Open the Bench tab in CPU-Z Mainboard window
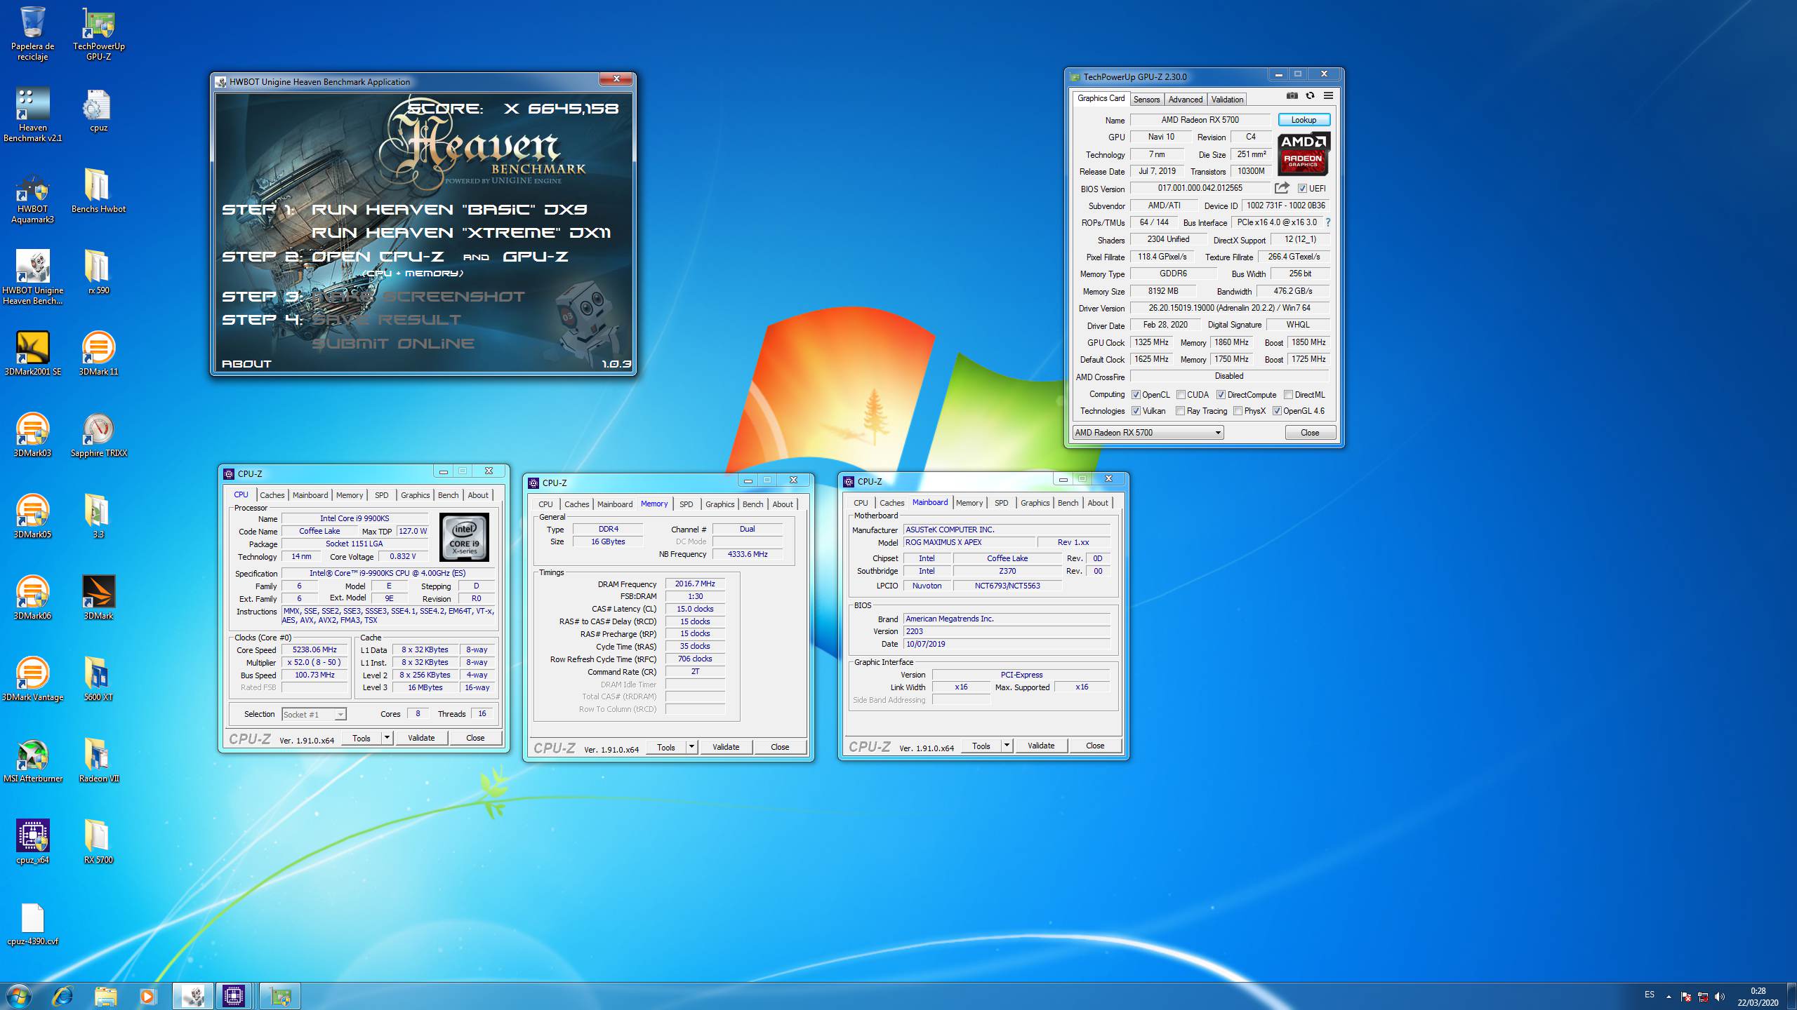 1068,503
